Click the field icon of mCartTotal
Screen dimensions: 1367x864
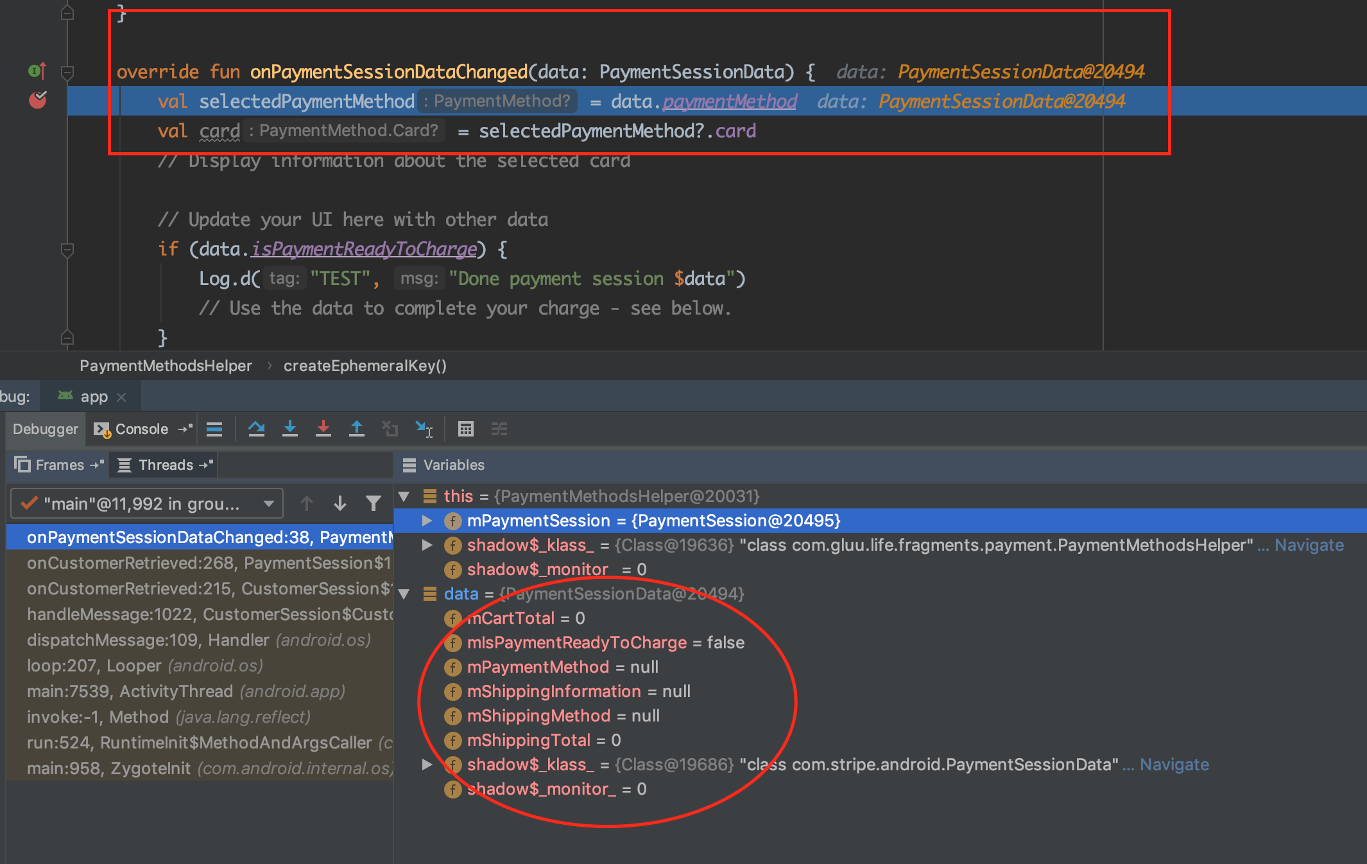click(453, 619)
